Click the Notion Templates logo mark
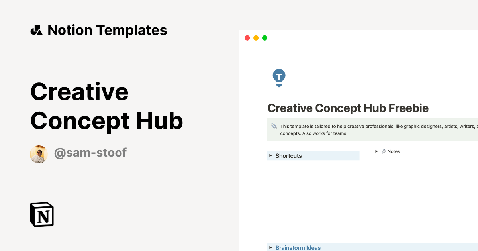The height and width of the screenshot is (251, 478). pos(36,30)
